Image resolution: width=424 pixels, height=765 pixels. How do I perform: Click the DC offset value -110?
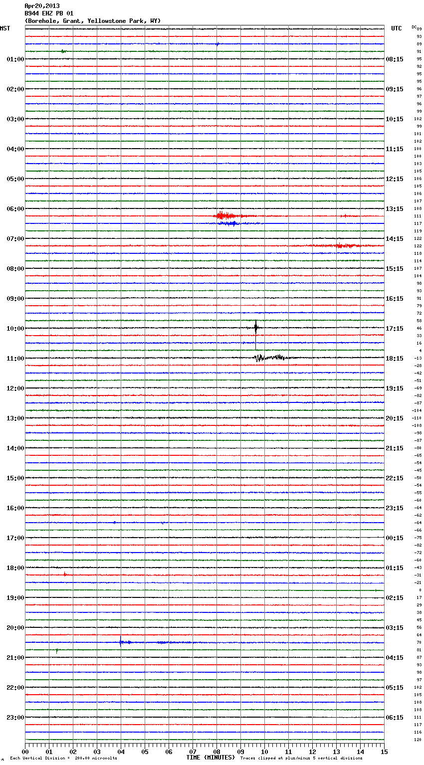[x=417, y=418]
